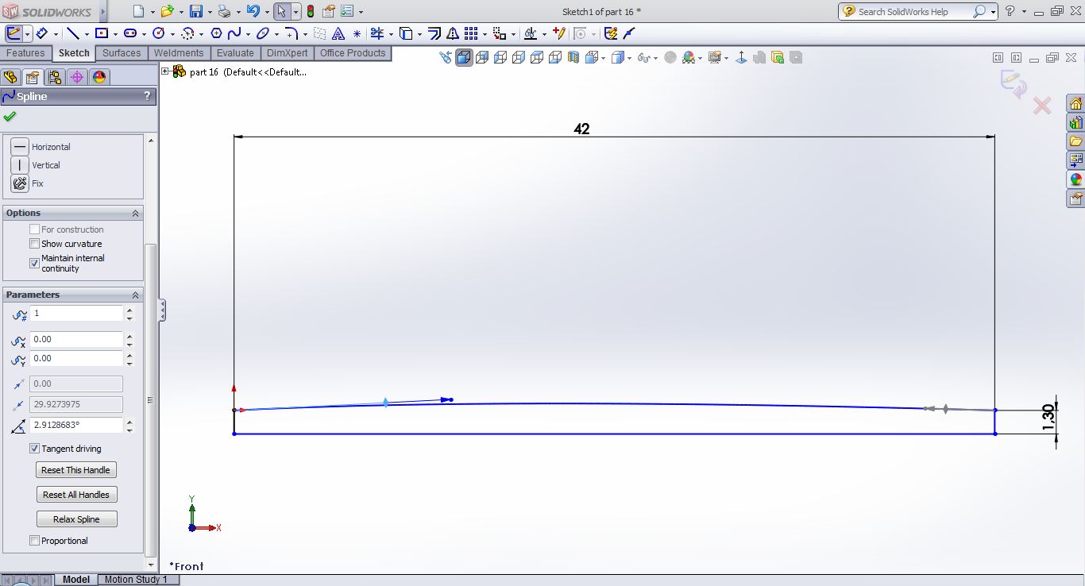
Task: Click the Save icon
Action: (195, 11)
